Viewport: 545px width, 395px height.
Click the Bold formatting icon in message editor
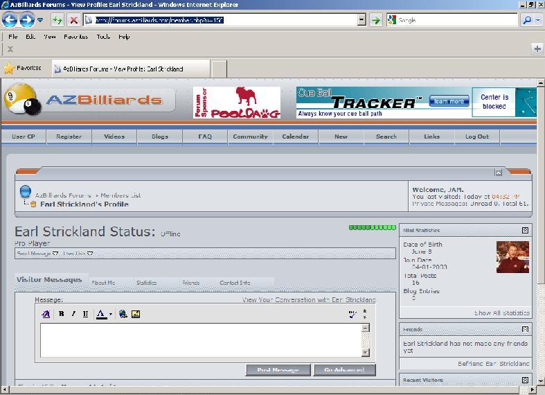[61, 314]
